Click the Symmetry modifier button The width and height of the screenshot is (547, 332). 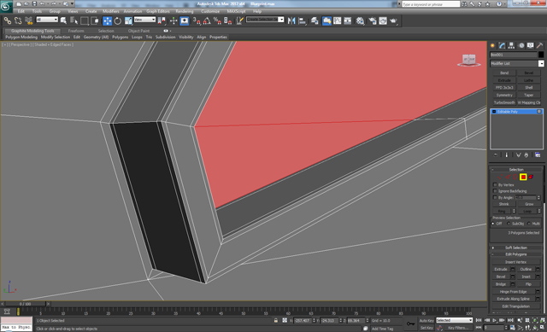coord(504,95)
